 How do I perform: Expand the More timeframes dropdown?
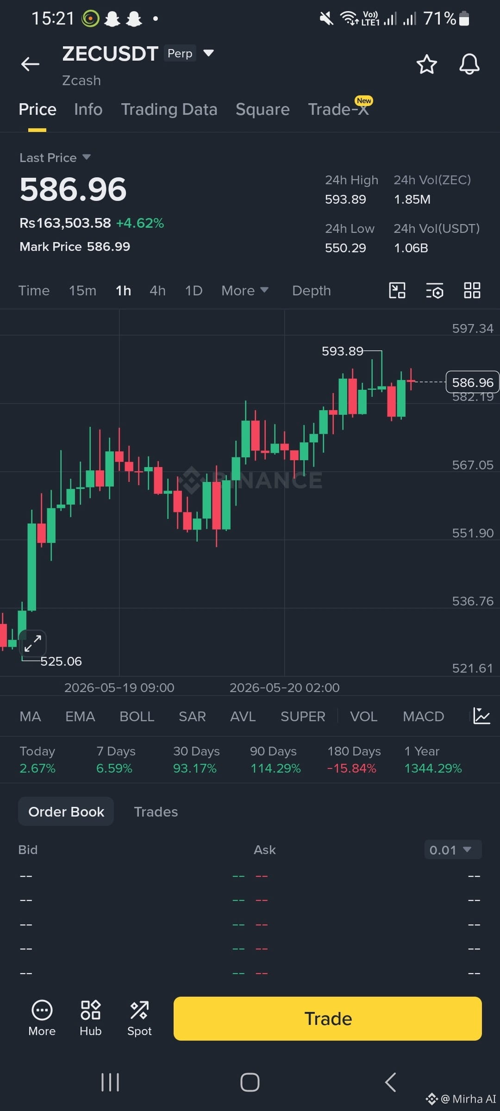point(245,291)
